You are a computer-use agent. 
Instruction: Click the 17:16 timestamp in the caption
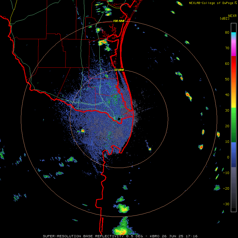[192, 236]
